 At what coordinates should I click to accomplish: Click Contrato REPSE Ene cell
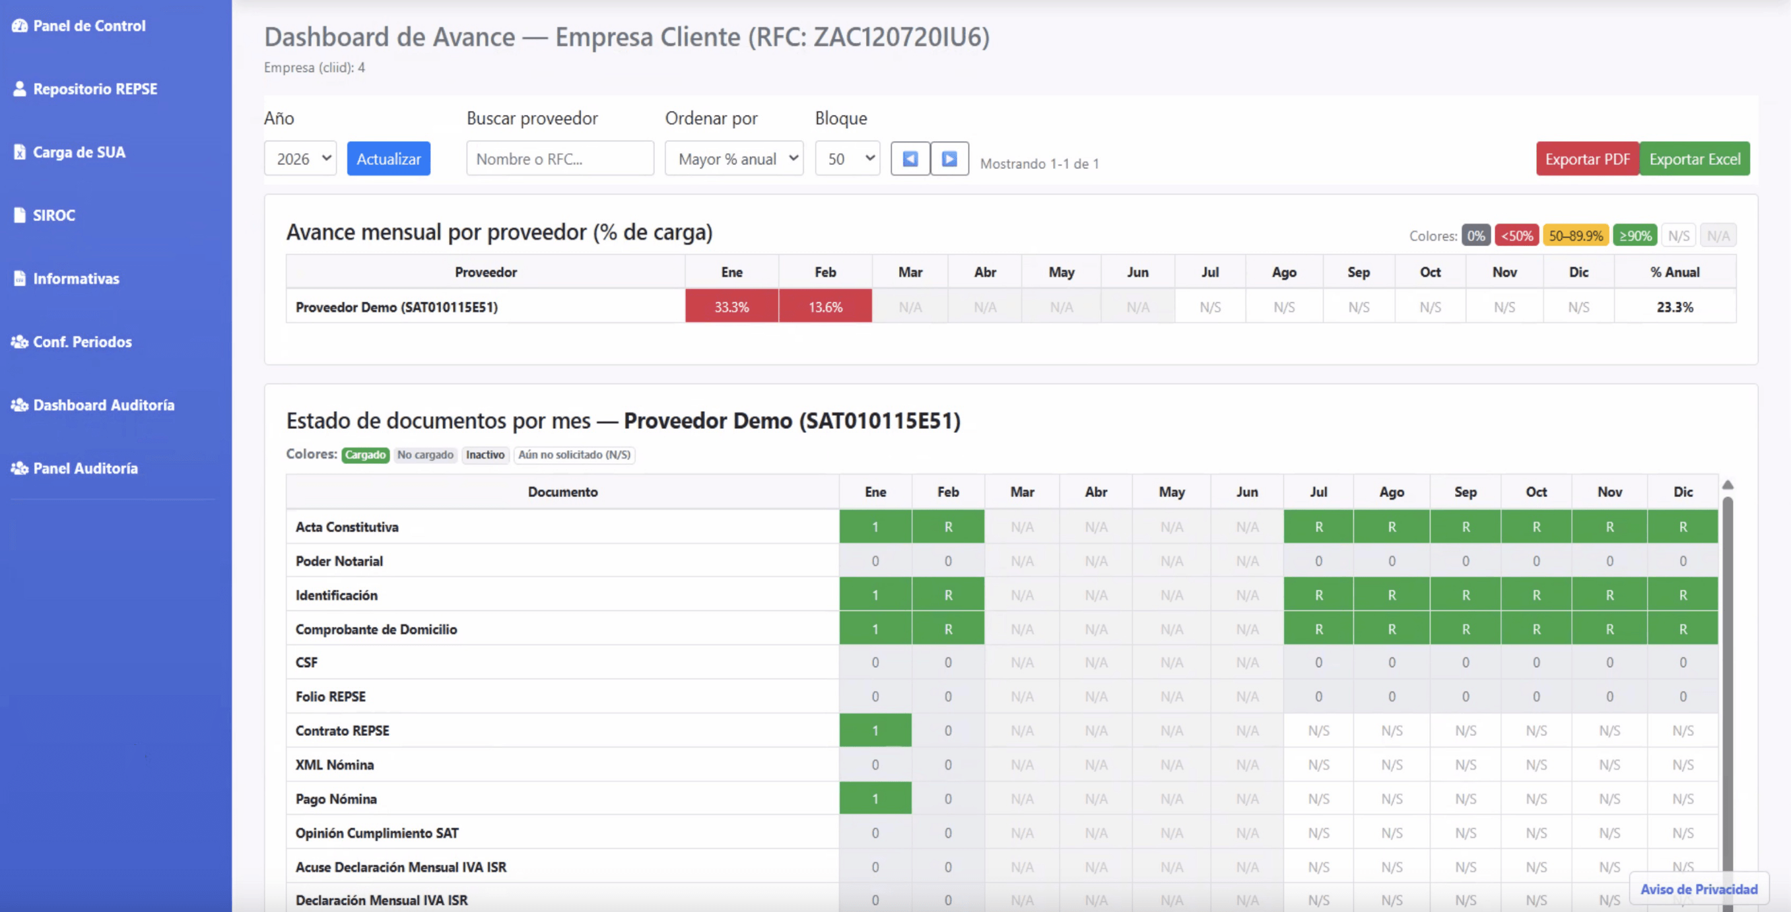[875, 730]
